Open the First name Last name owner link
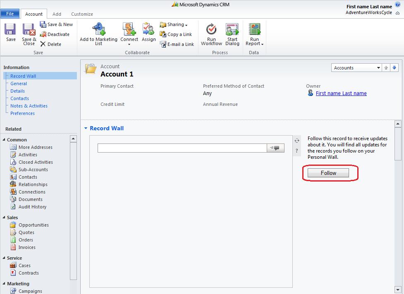This screenshot has width=404, height=294. point(341,93)
